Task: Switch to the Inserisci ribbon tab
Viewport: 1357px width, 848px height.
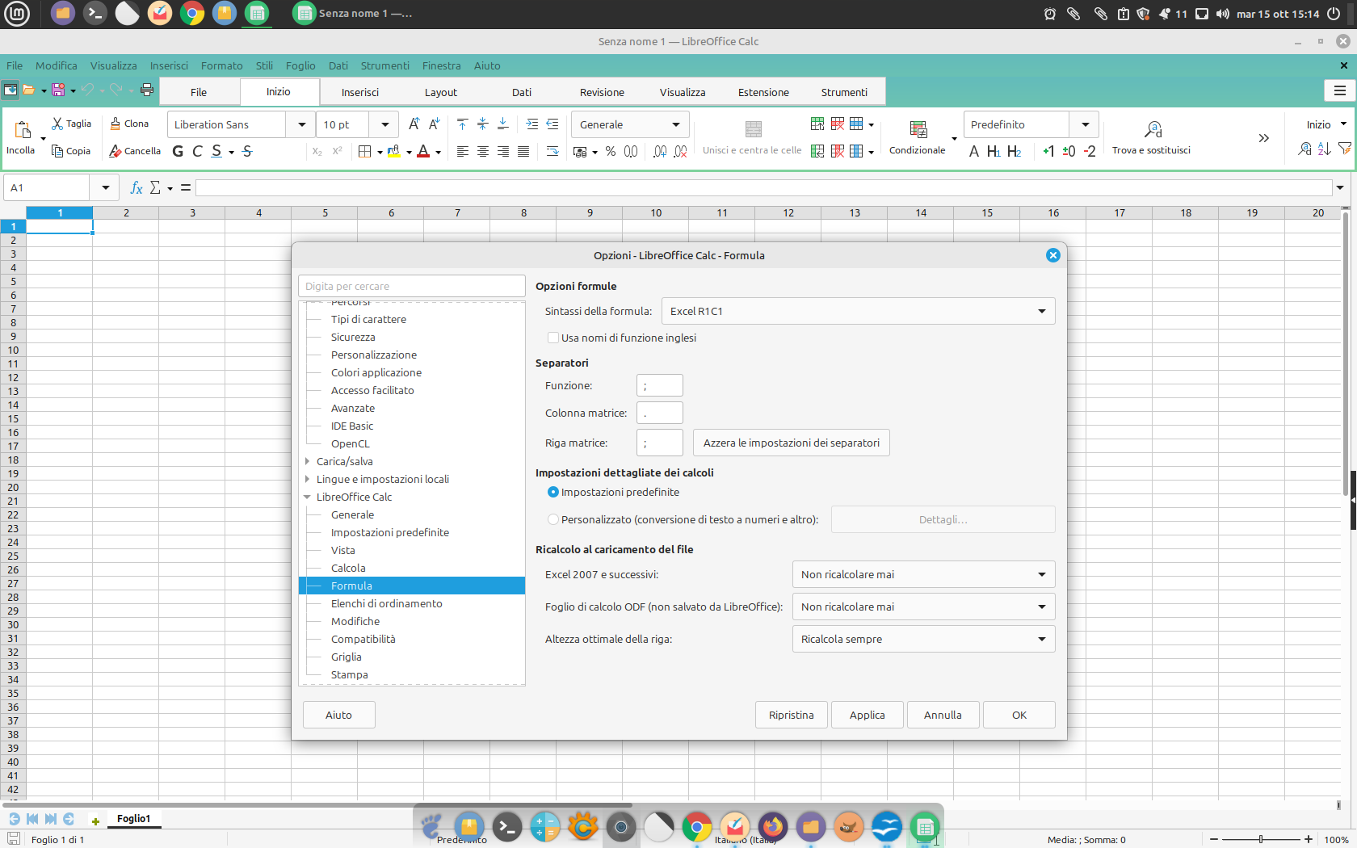Action: [360, 92]
